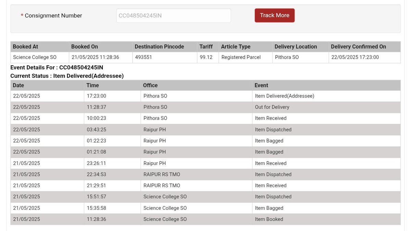The width and height of the screenshot is (411, 231).
Task: Click the 01:22:23 time cell
Action: 112,141
